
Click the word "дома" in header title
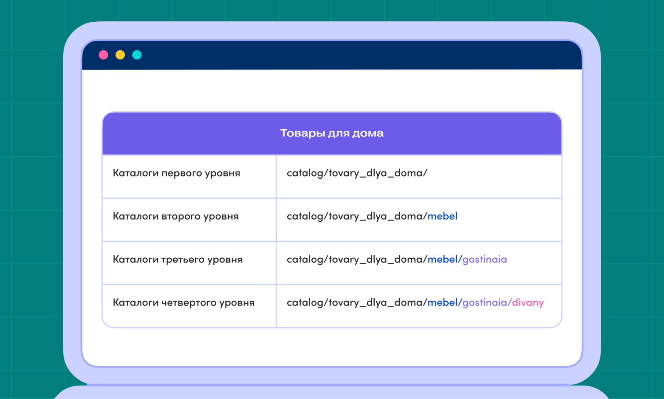(x=368, y=133)
